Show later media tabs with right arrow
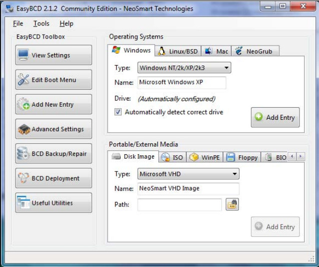Screen dimensions: 319x267 tap(300, 156)
